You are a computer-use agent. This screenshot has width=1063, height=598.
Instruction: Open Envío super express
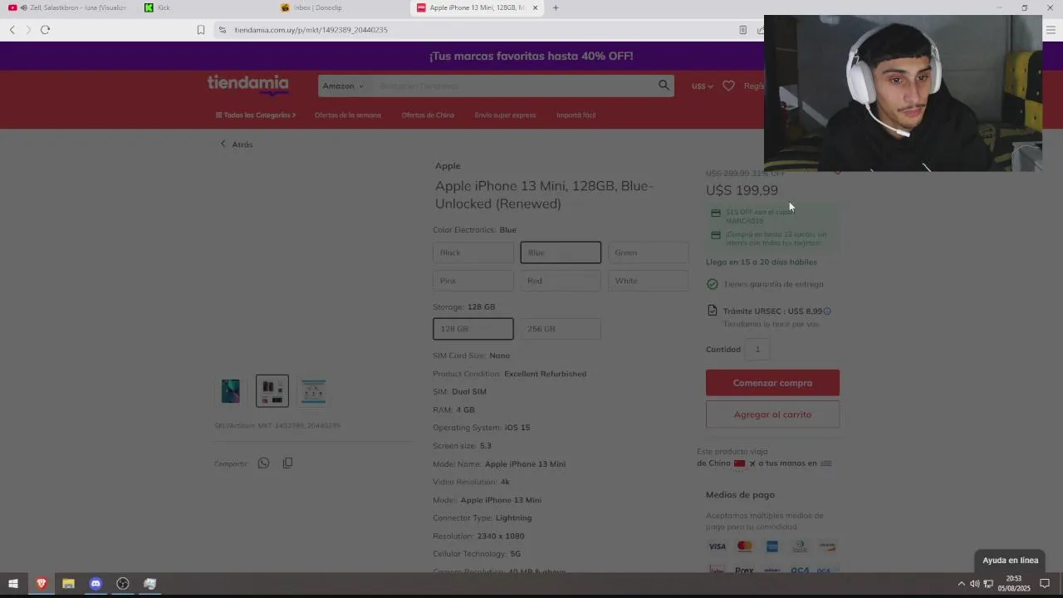[505, 115]
